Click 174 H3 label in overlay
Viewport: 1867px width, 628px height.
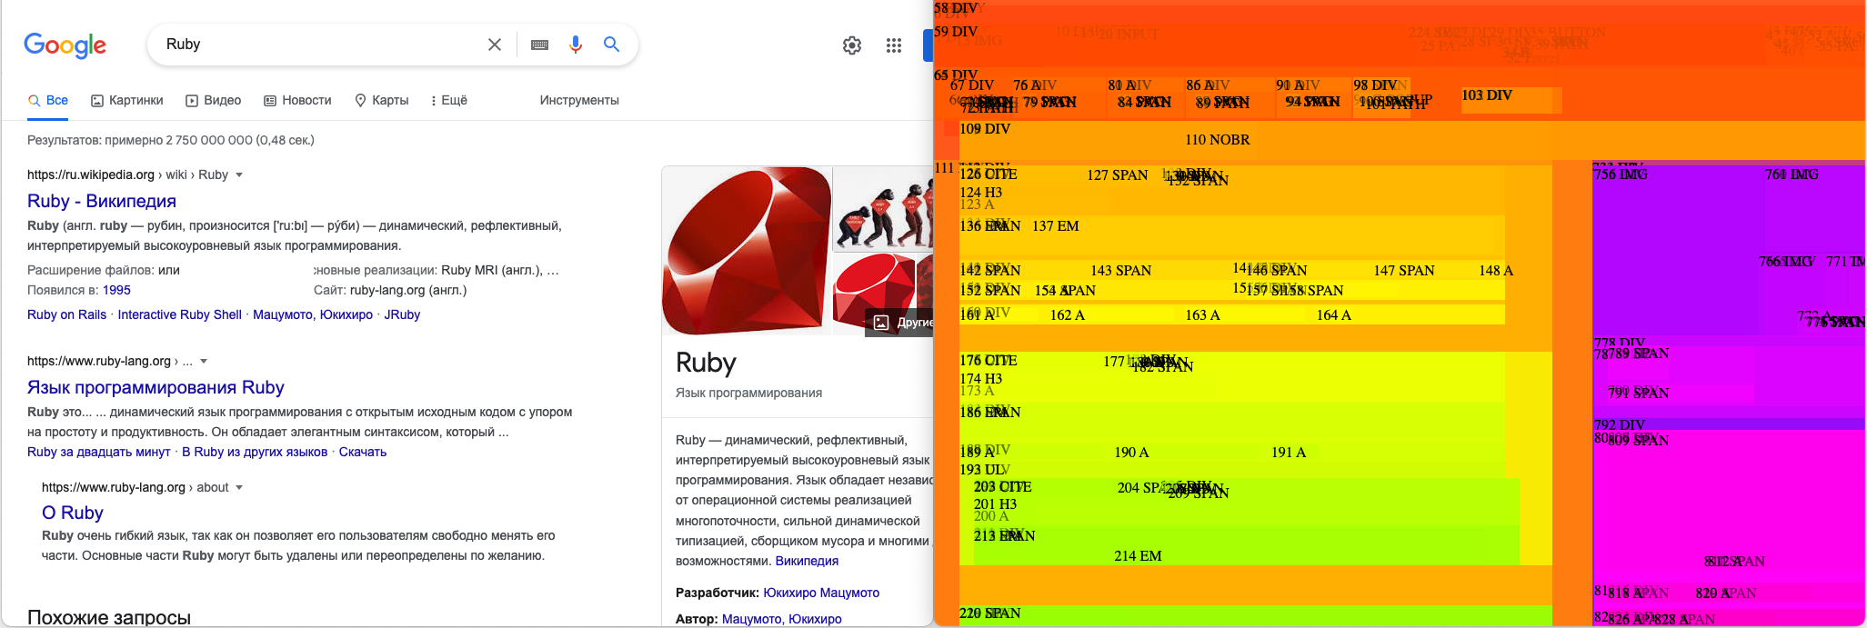(x=981, y=379)
